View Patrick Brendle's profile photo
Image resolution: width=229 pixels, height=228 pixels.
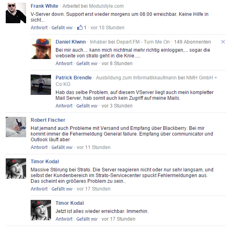(41, 85)
